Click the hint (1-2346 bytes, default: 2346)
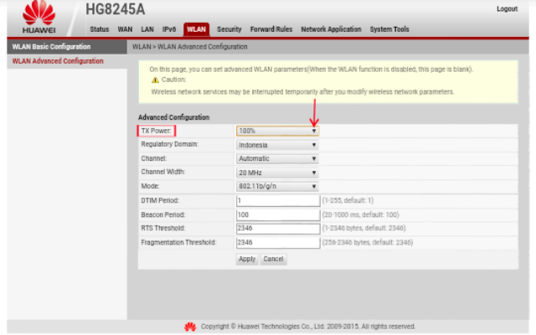Image resolution: width=536 pixels, height=335 pixels. click(363, 229)
